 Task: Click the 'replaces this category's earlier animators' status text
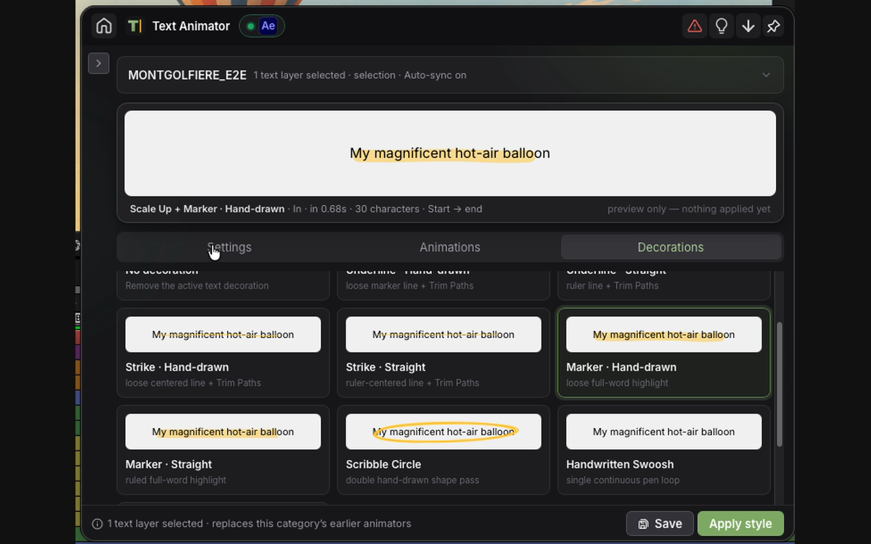pos(311,524)
